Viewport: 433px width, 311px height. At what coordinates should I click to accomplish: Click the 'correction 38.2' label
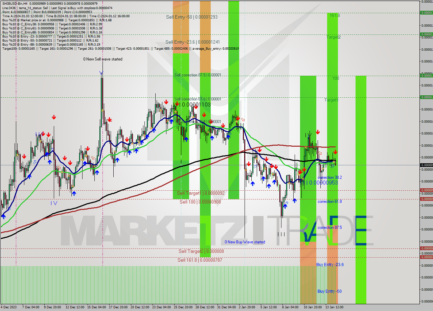point(330,177)
